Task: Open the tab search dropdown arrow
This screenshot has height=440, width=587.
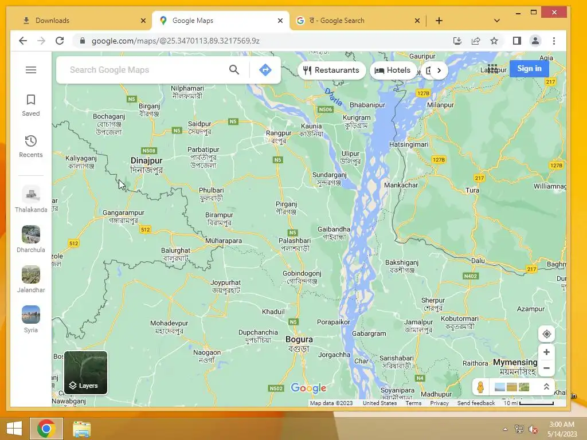Action: pos(497,21)
